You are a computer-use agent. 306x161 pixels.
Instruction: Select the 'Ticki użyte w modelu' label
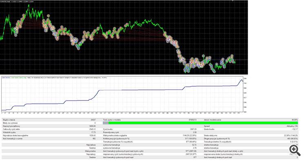pyautogui.click(x=112, y=120)
